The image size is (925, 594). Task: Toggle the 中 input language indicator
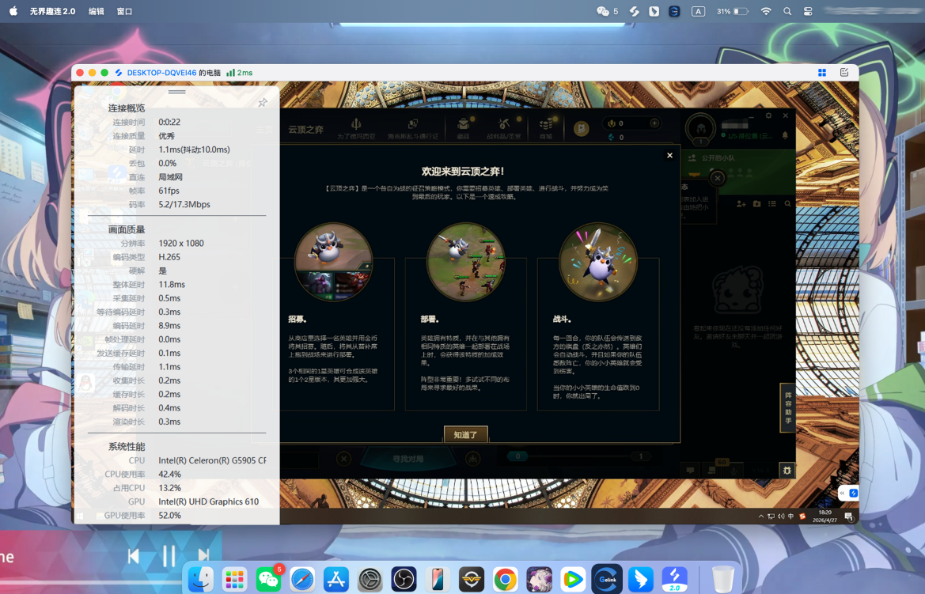791,516
